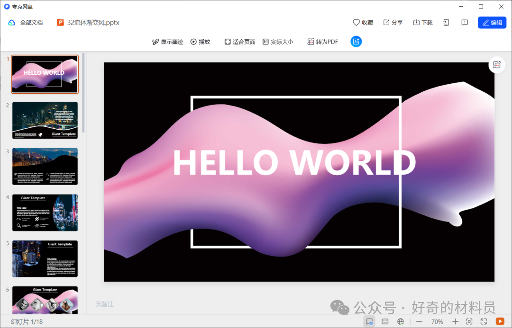Select slide 2 city night thumbnail
This screenshot has height=328, width=512.
[45, 120]
